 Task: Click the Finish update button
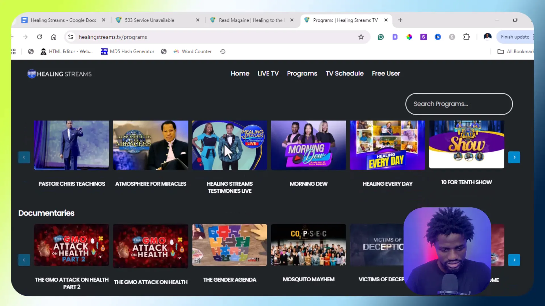(515, 37)
